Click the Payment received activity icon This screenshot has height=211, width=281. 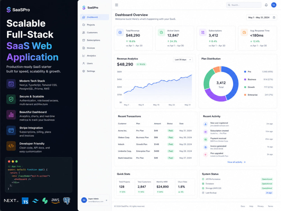pyautogui.click(x=205, y=140)
